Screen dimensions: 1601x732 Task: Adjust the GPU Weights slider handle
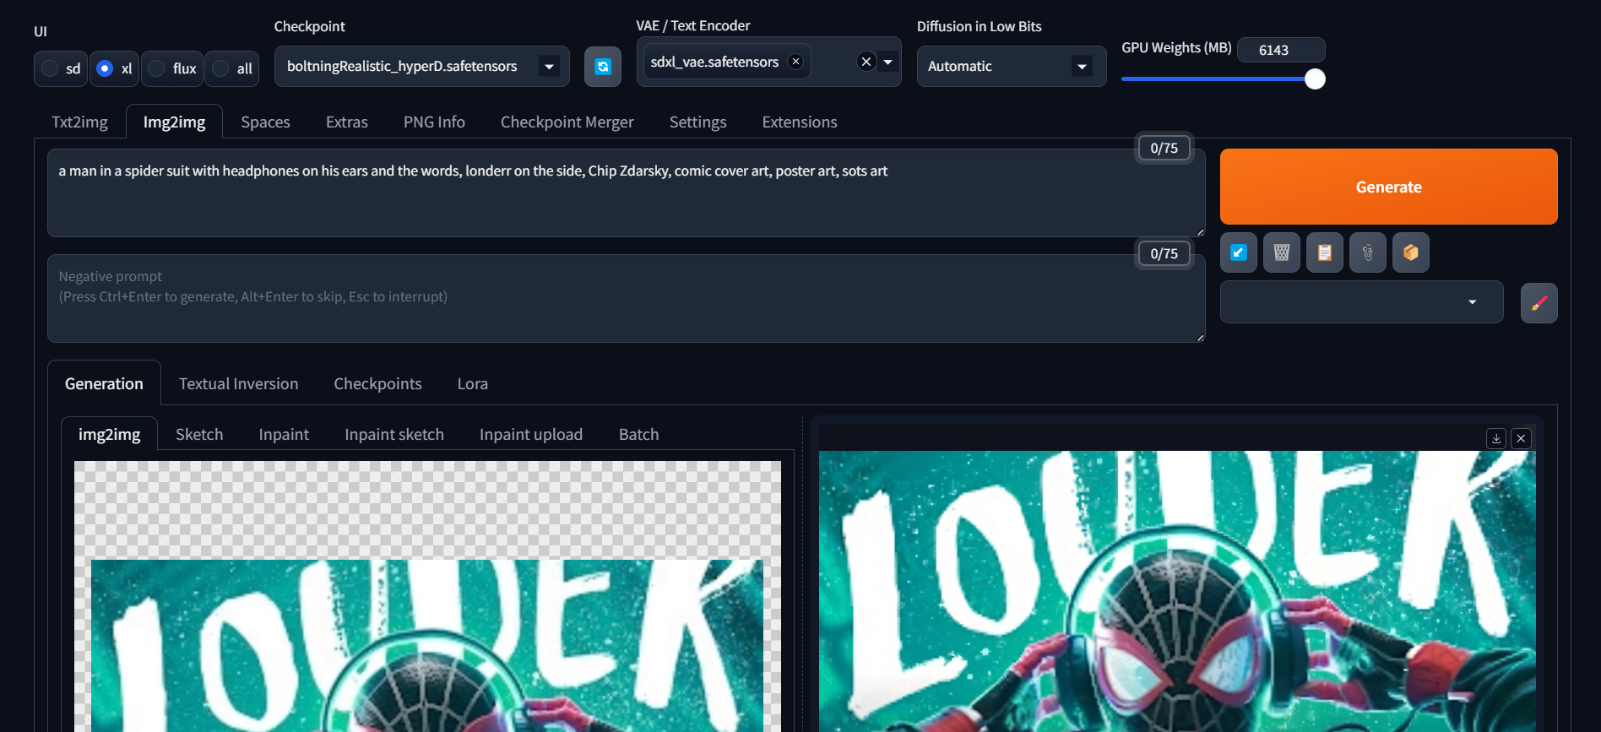[x=1315, y=79]
